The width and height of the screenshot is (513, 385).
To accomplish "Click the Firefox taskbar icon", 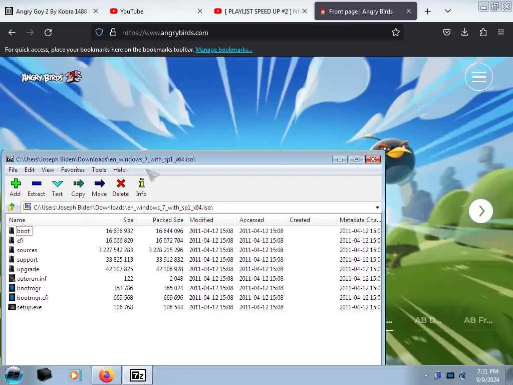I will [107, 375].
